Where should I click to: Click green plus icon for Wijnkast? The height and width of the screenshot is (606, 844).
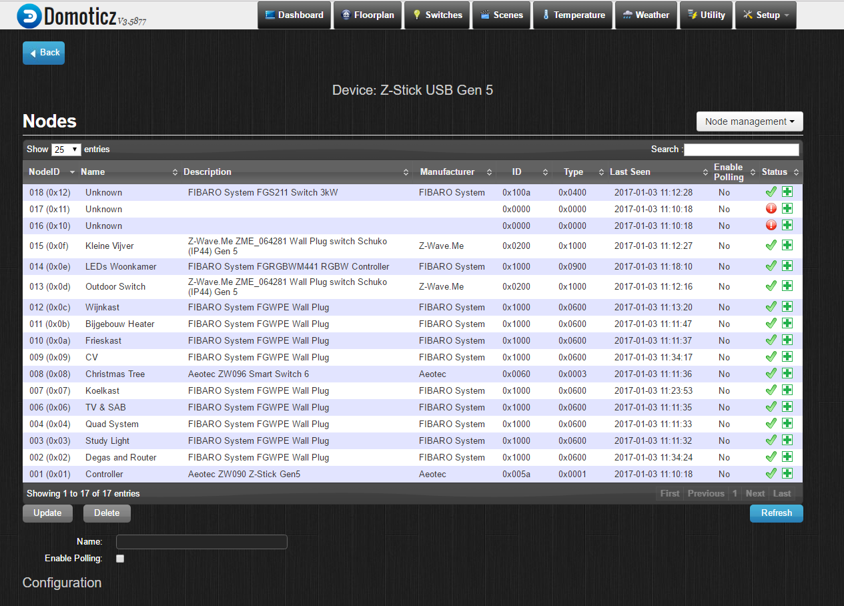787,306
